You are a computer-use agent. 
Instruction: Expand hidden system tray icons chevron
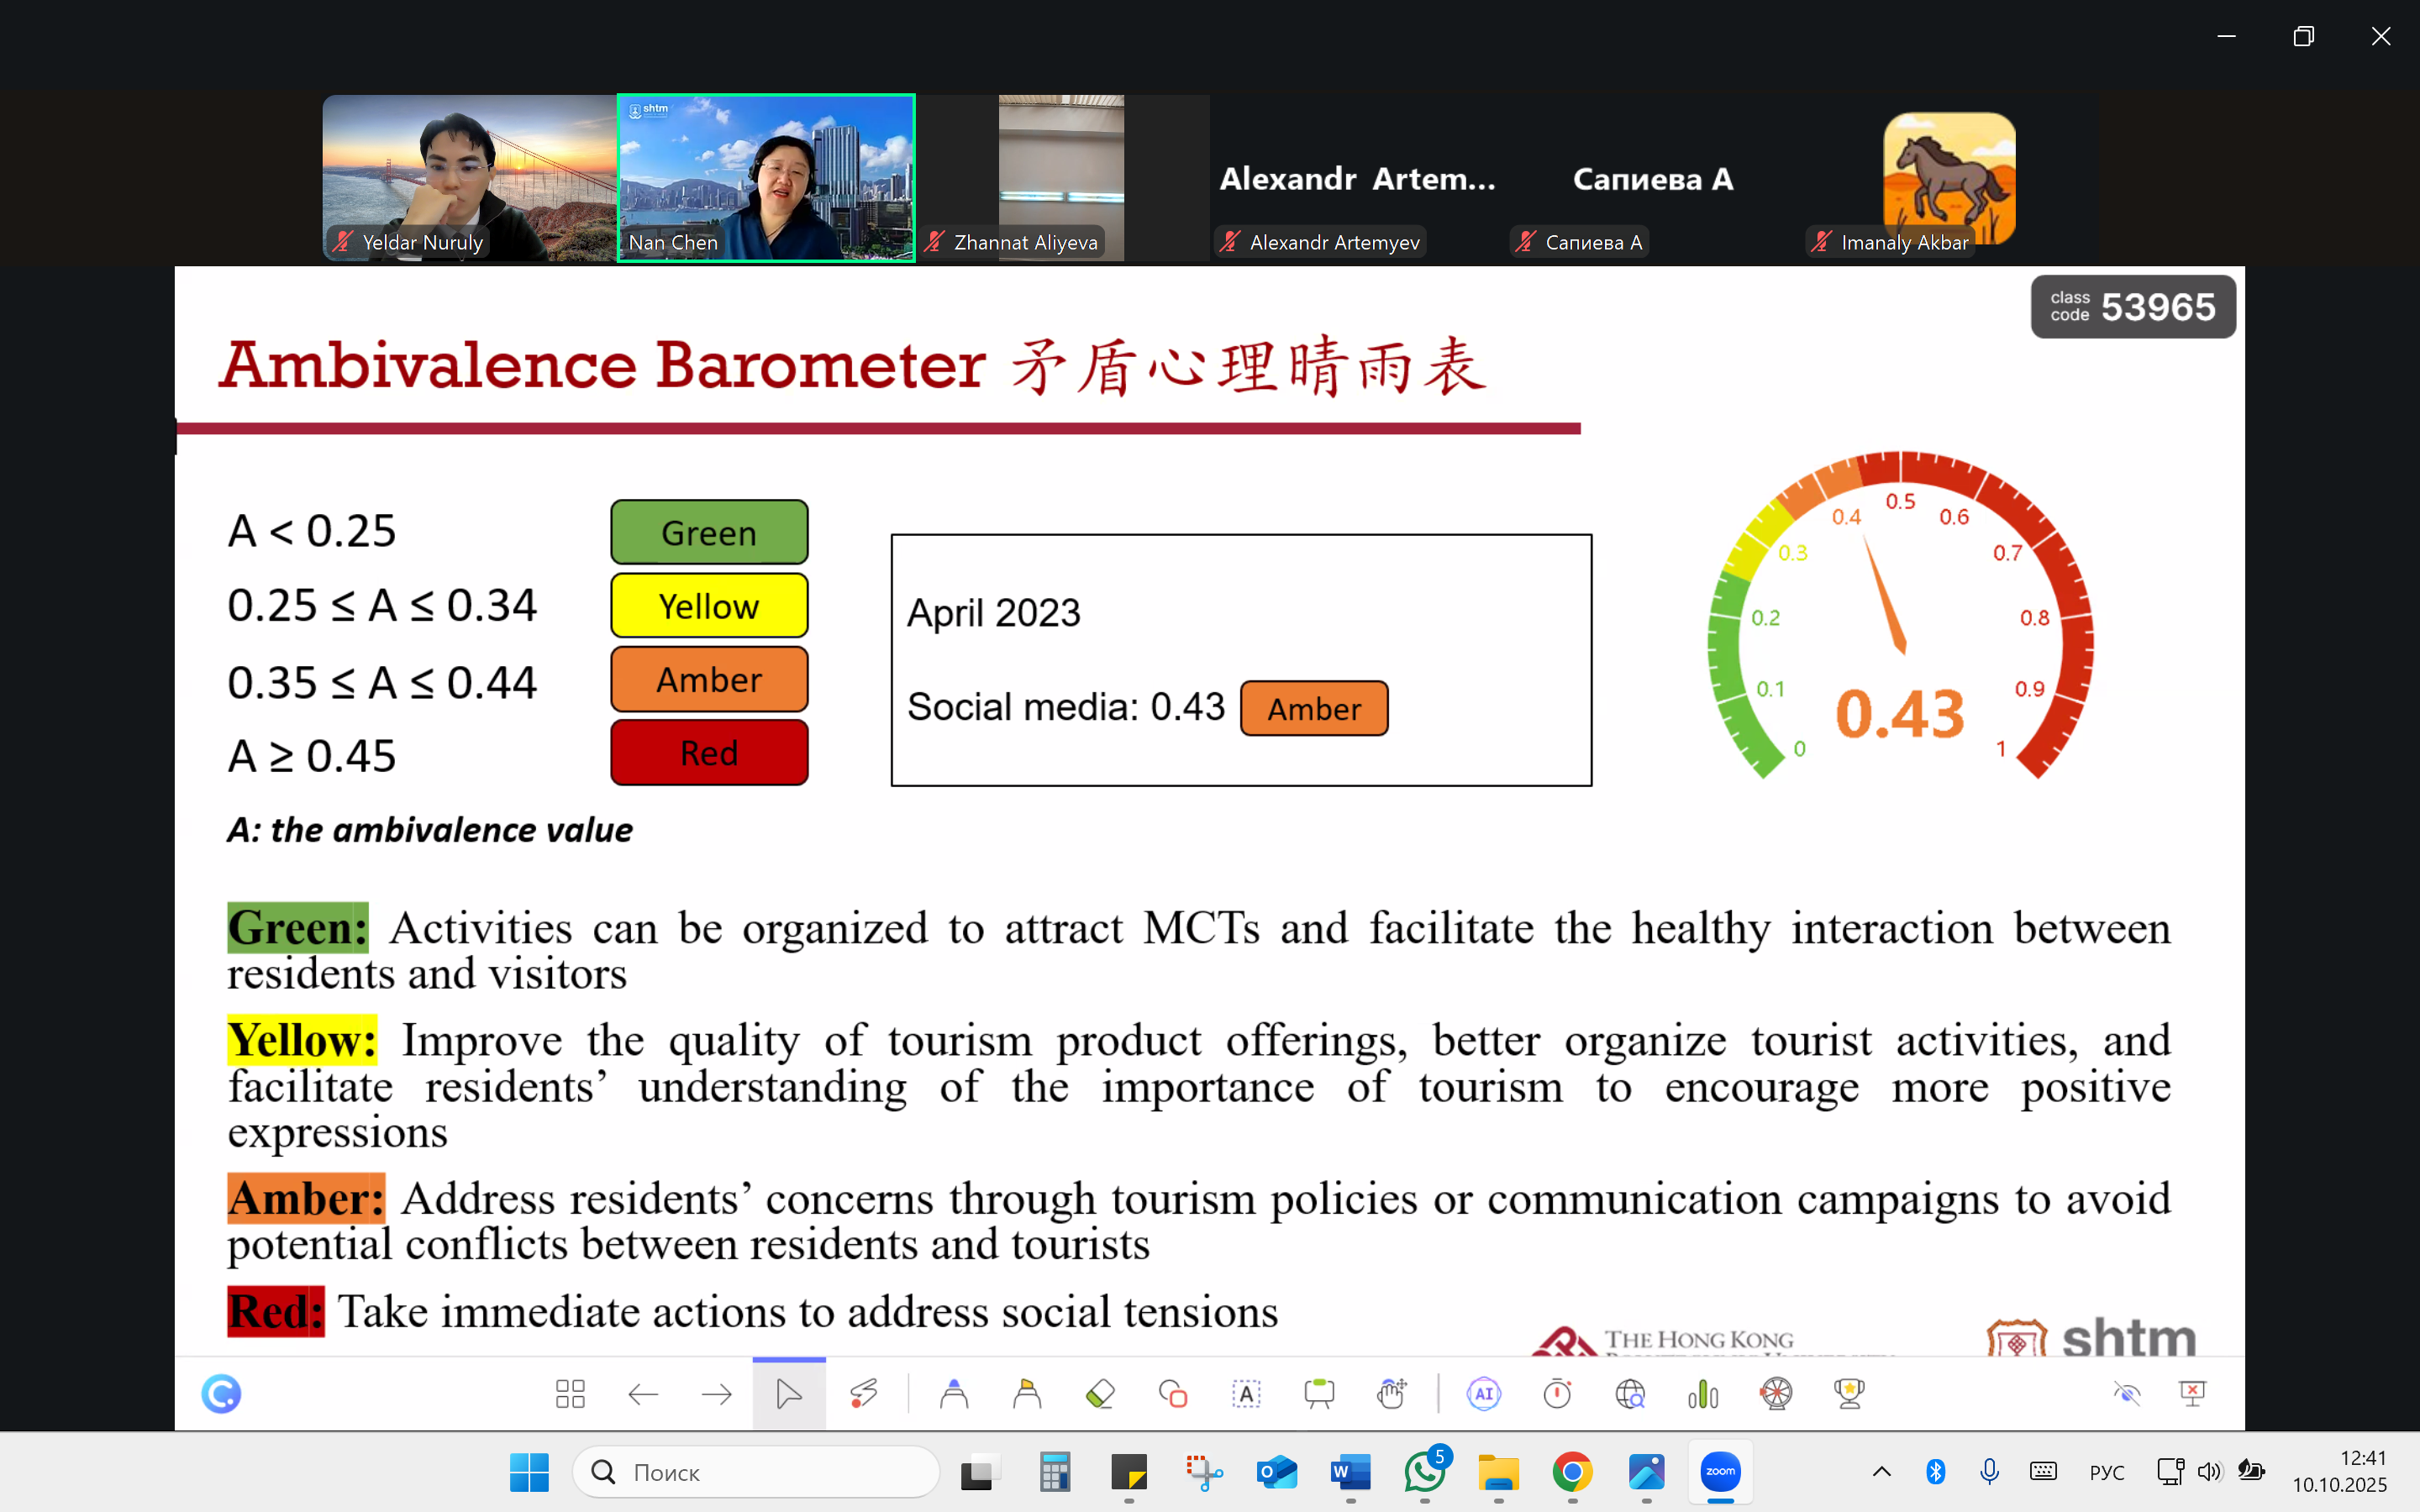[1881, 1471]
